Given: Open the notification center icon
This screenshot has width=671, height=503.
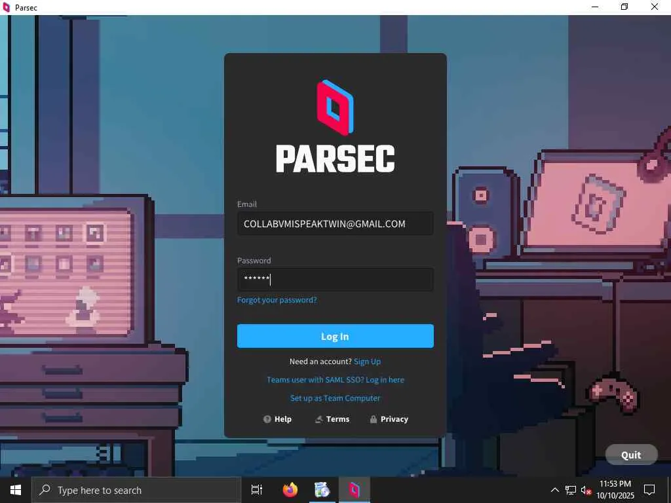Looking at the screenshot, I should pyautogui.click(x=649, y=490).
